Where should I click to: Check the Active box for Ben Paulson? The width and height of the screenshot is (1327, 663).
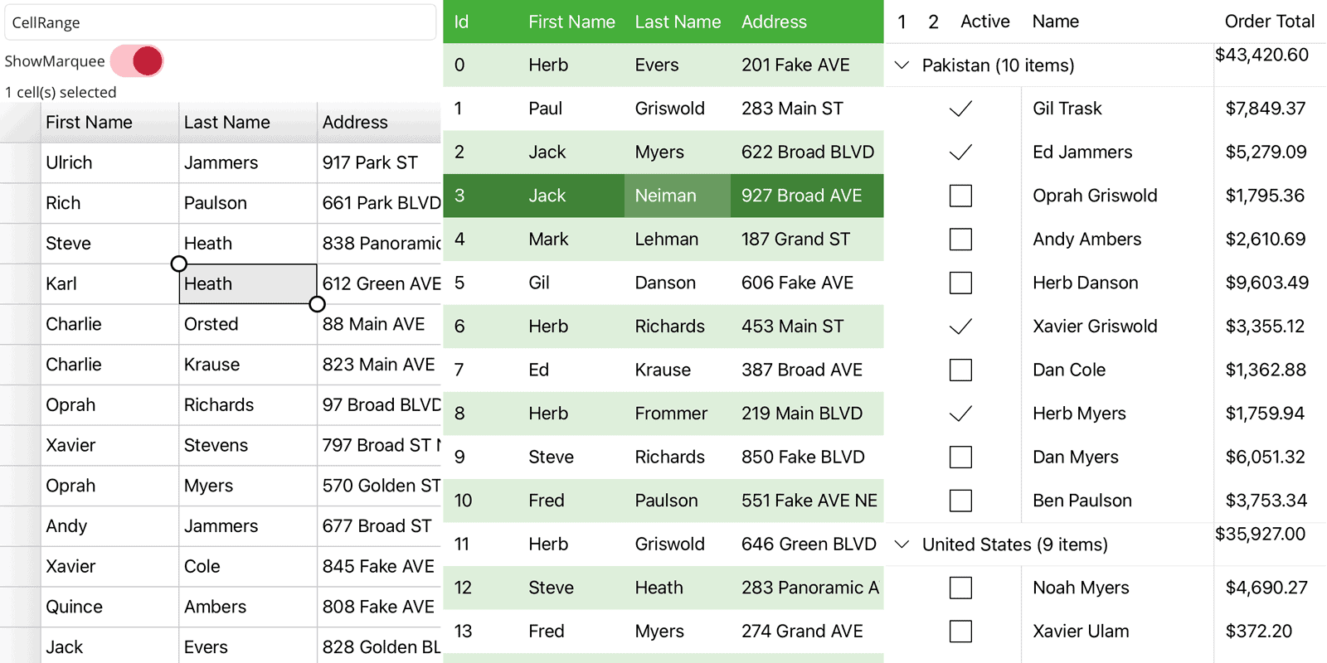click(x=960, y=501)
